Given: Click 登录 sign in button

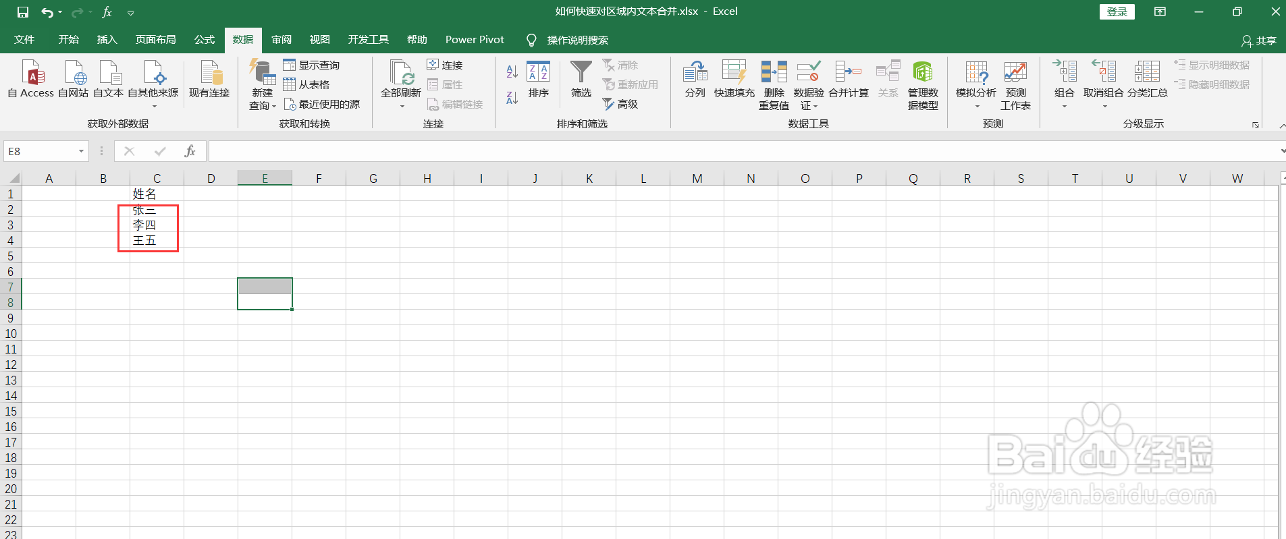Looking at the screenshot, I should [x=1117, y=11].
